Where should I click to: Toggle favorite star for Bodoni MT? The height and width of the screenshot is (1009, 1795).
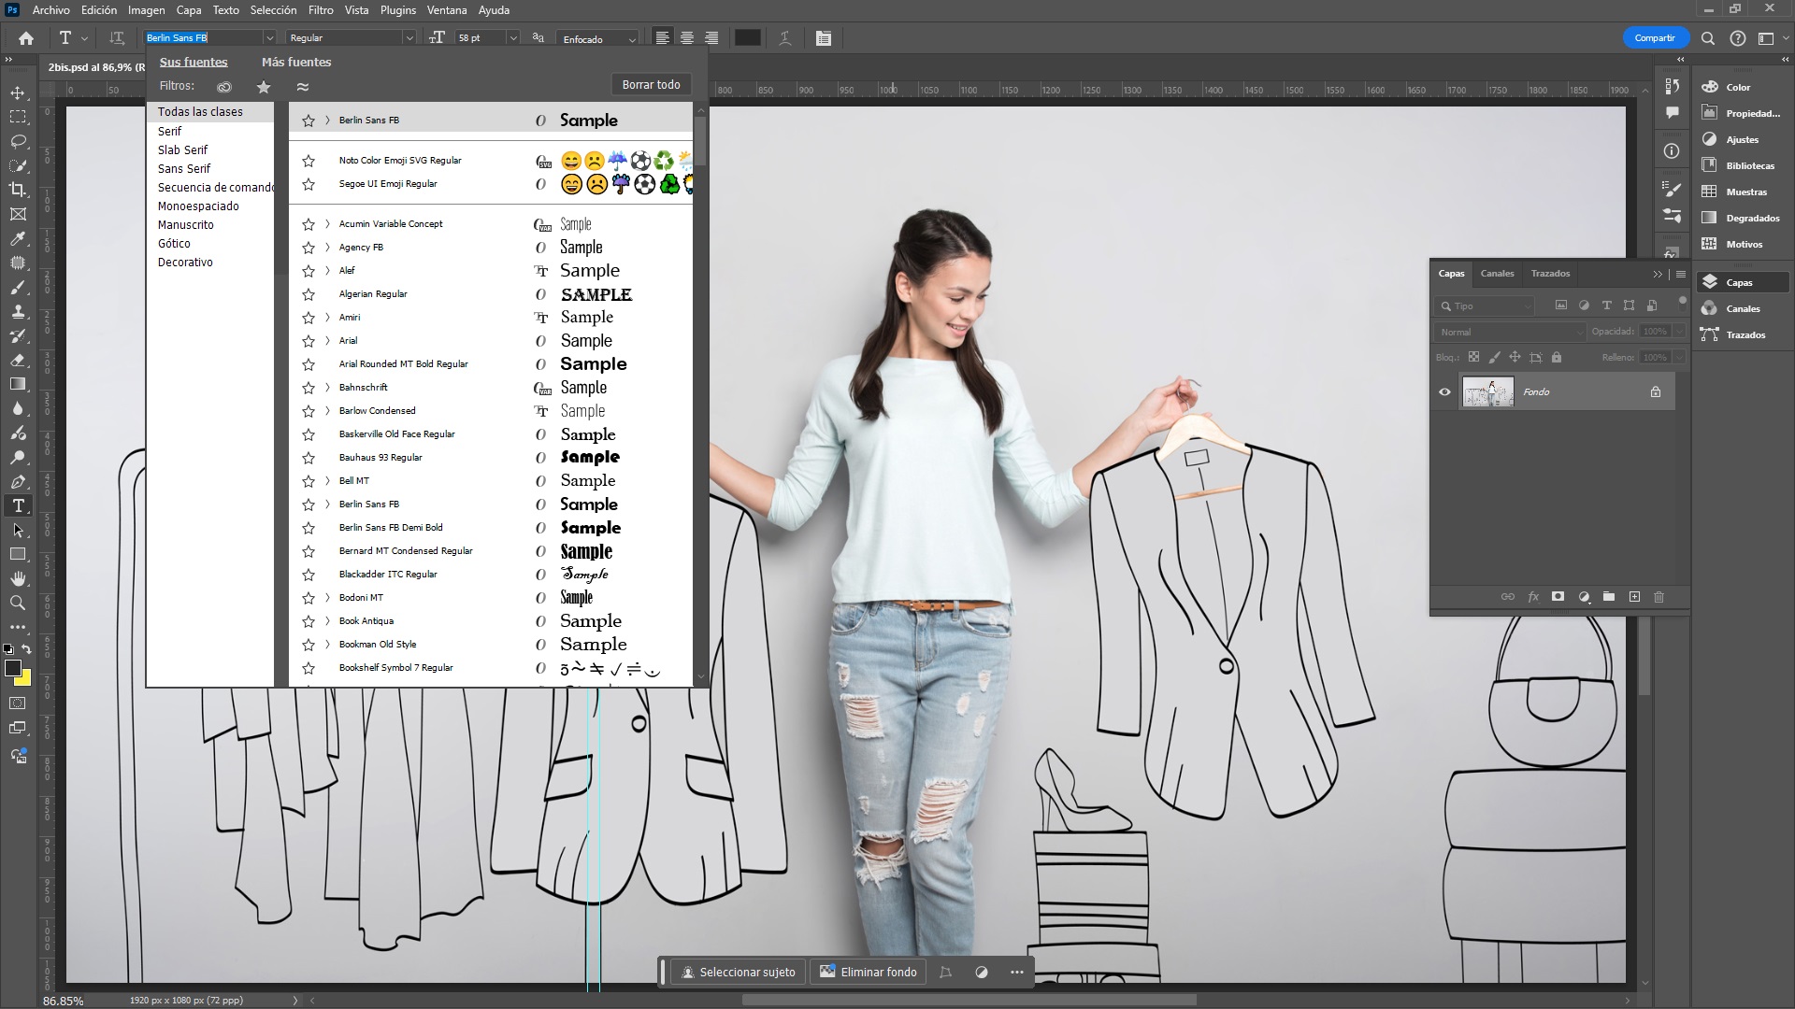(309, 599)
